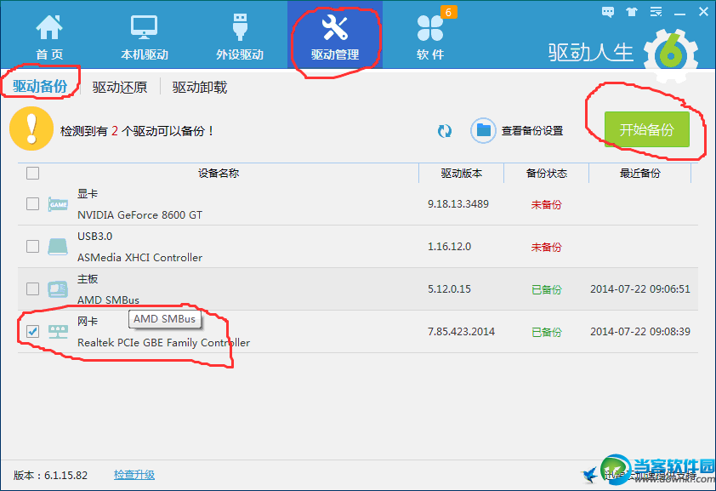Click the 主板 category label

(x=88, y=278)
